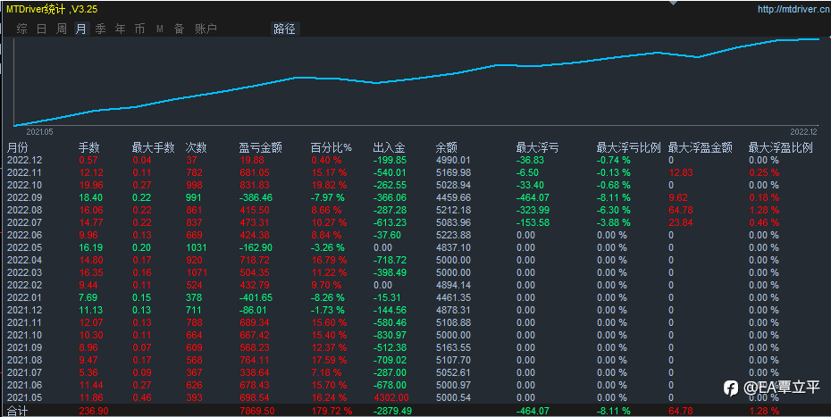Image resolution: width=831 pixels, height=417 pixels.
Task: Click the 最大浮盈比例 column header
Action: tap(780, 147)
